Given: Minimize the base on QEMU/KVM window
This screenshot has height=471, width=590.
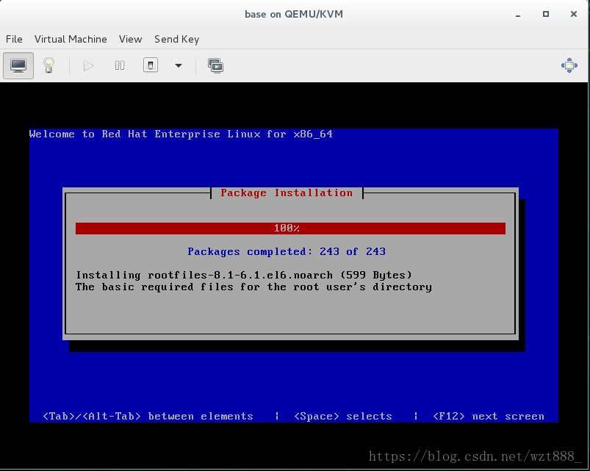Looking at the screenshot, I should (x=518, y=15).
